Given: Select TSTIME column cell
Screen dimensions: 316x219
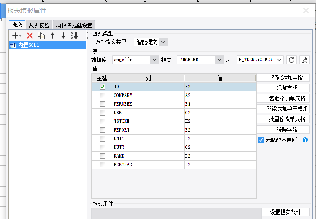Looking at the screenshot, I should coord(149,121).
